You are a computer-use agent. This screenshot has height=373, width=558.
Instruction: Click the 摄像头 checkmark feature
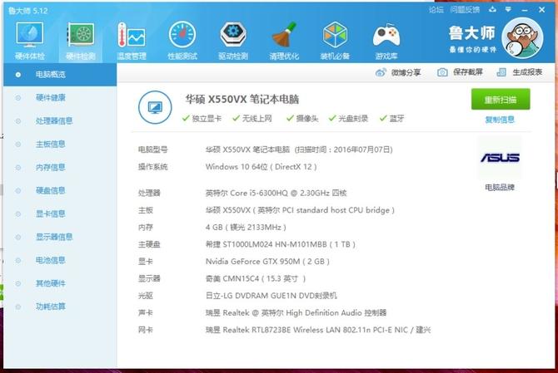pyautogui.click(x=302, y=118)
